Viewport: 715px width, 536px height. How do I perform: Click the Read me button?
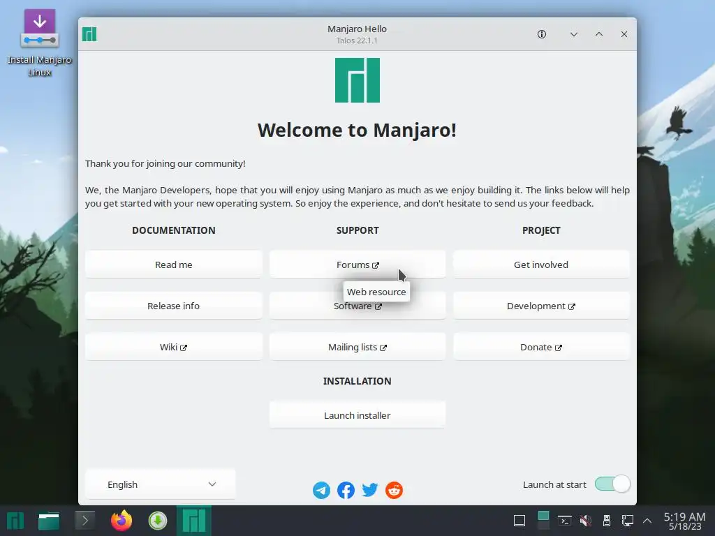pyautogui.click(x=174, y=265)
